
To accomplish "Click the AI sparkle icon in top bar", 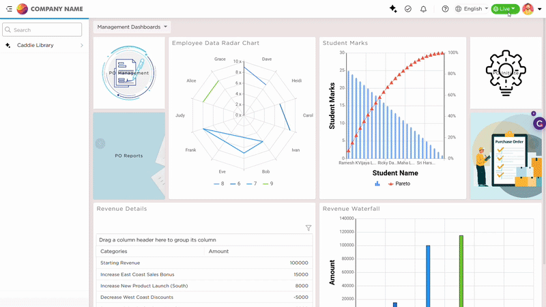I will 393,9.
